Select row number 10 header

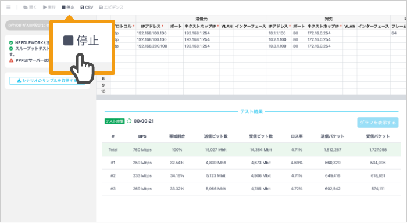click(x=103, y=92)
